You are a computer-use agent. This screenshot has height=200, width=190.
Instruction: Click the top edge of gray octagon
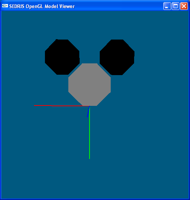90,63
